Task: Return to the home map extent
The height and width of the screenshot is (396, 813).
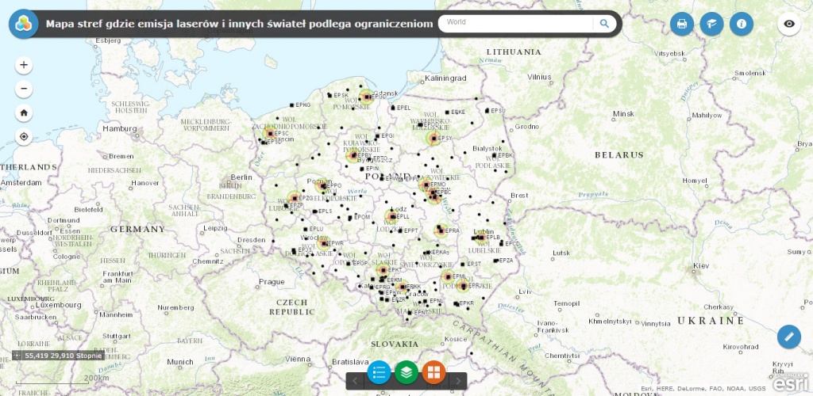Action: click(23, 112)
